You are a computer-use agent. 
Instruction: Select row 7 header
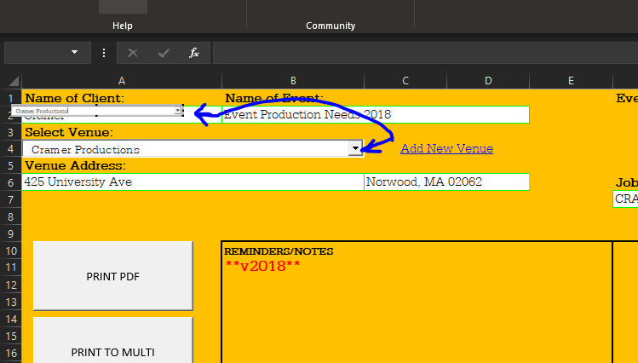(10, 199)
